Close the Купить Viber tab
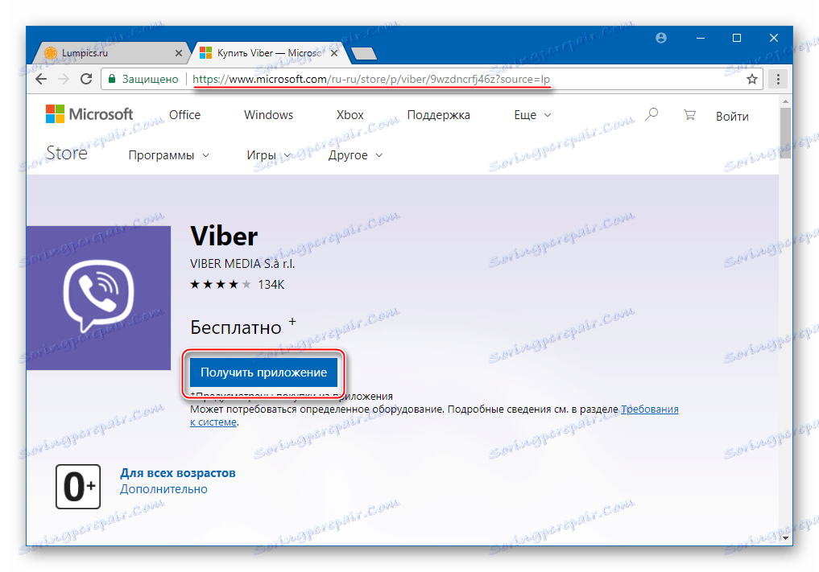The image size is (819, 572). coord(334,53)
